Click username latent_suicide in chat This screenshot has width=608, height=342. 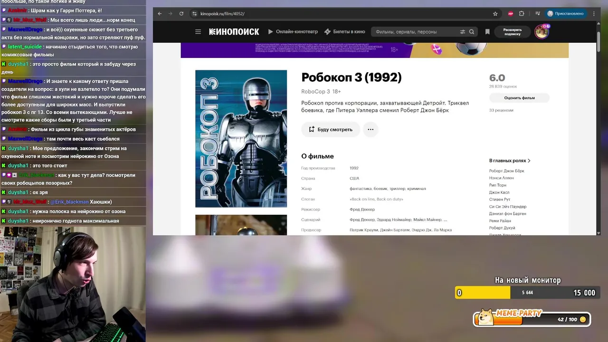25,47
